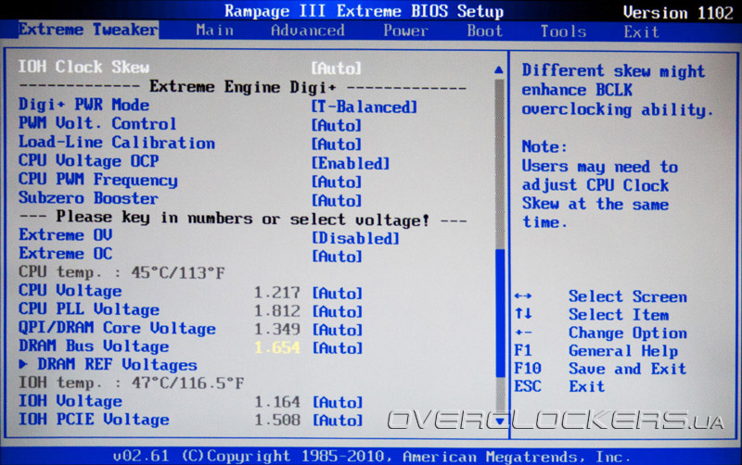Open the Tools tab
The image size is (742, 465).
563,31
